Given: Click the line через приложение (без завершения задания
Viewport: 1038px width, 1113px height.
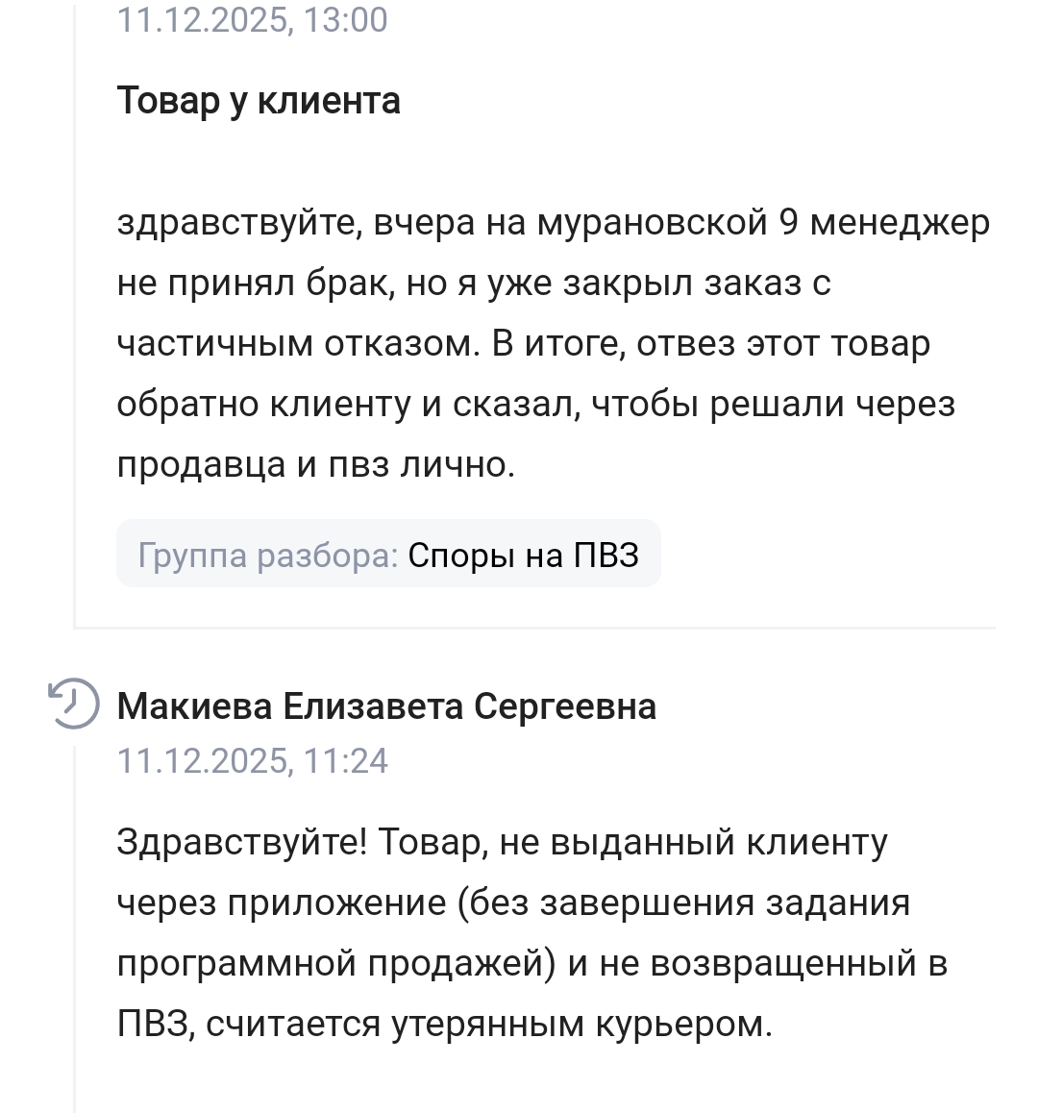Looking at the screenshot, I should 513,903.
